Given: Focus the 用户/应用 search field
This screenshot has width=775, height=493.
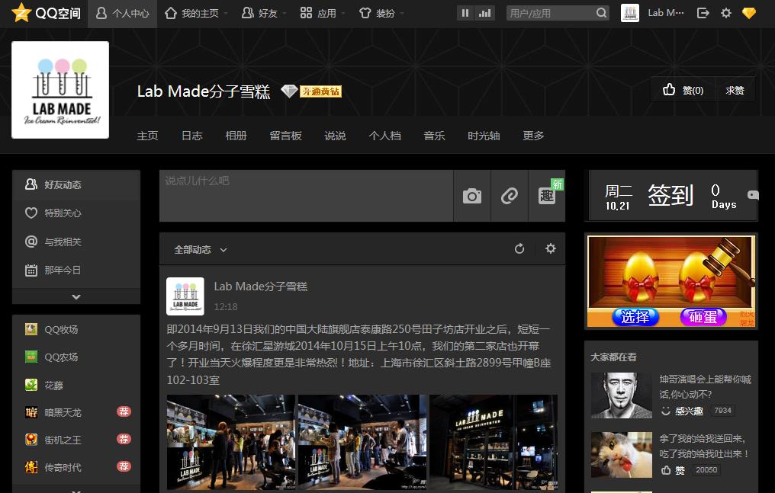Looking at the screenshot, I should [550, 13].
